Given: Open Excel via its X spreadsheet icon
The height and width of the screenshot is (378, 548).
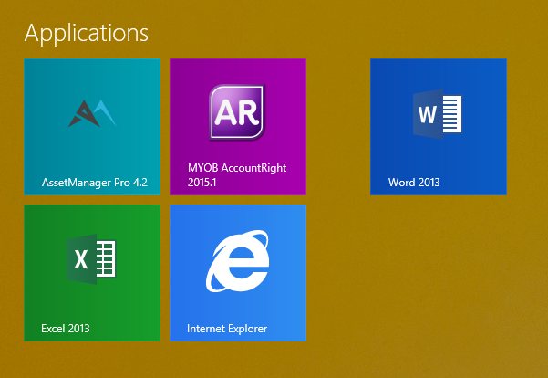Looking at the screenshot, I should point(91,259).
